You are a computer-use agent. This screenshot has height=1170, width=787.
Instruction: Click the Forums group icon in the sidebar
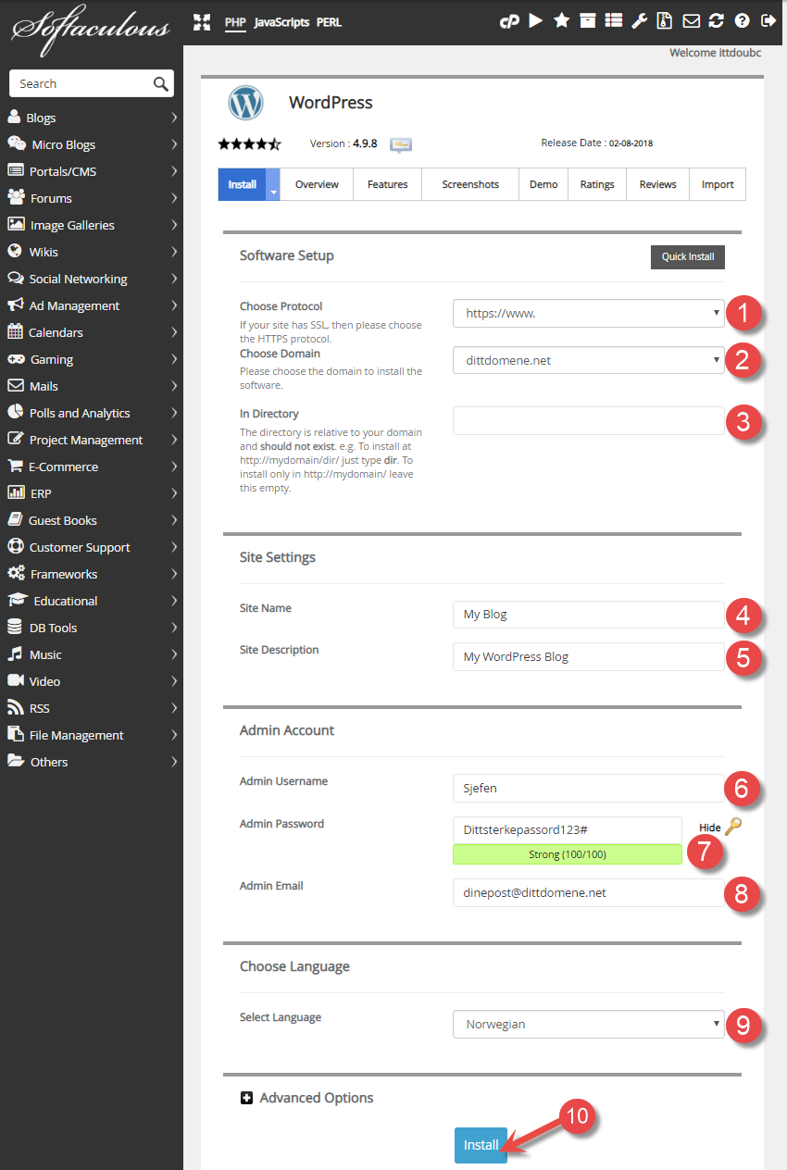pyautogui.click(x=16, y=198)
